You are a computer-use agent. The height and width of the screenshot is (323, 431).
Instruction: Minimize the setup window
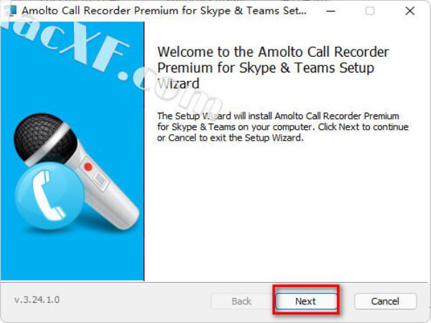(330, 11)
